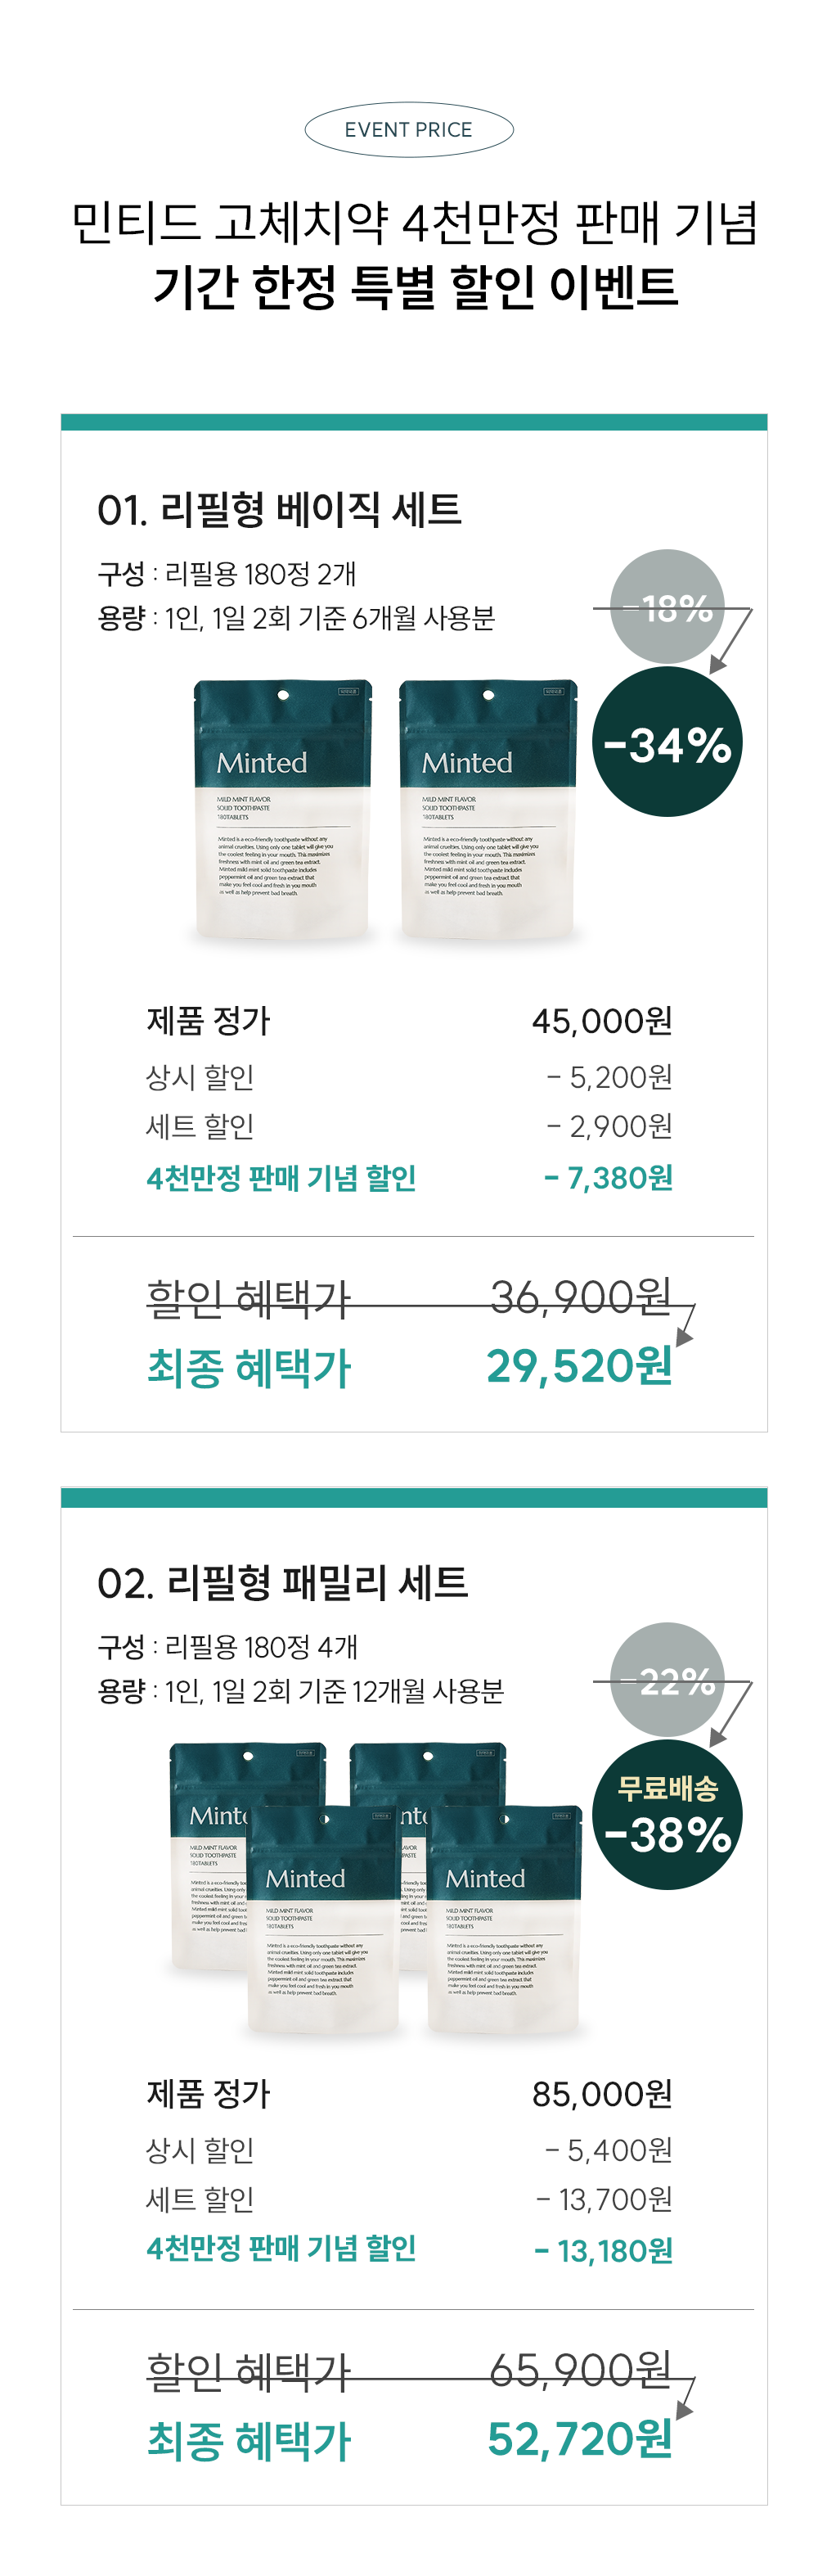Viewport: 818px width, 2576px height.
Task: Click the teal bar above the family set card
Action: tap(413, 1497)
